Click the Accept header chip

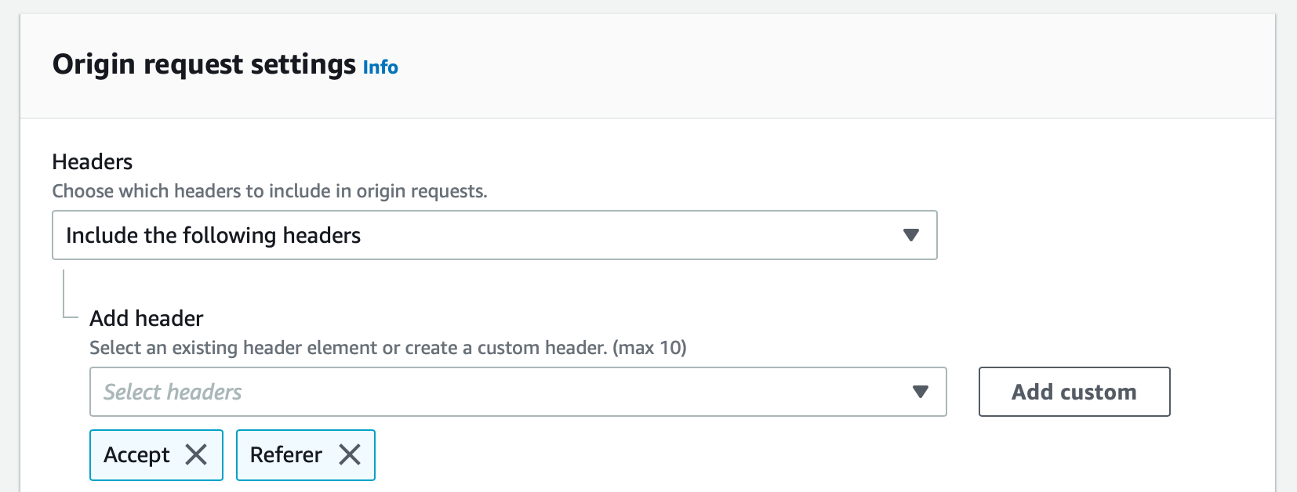pos(137,454)
